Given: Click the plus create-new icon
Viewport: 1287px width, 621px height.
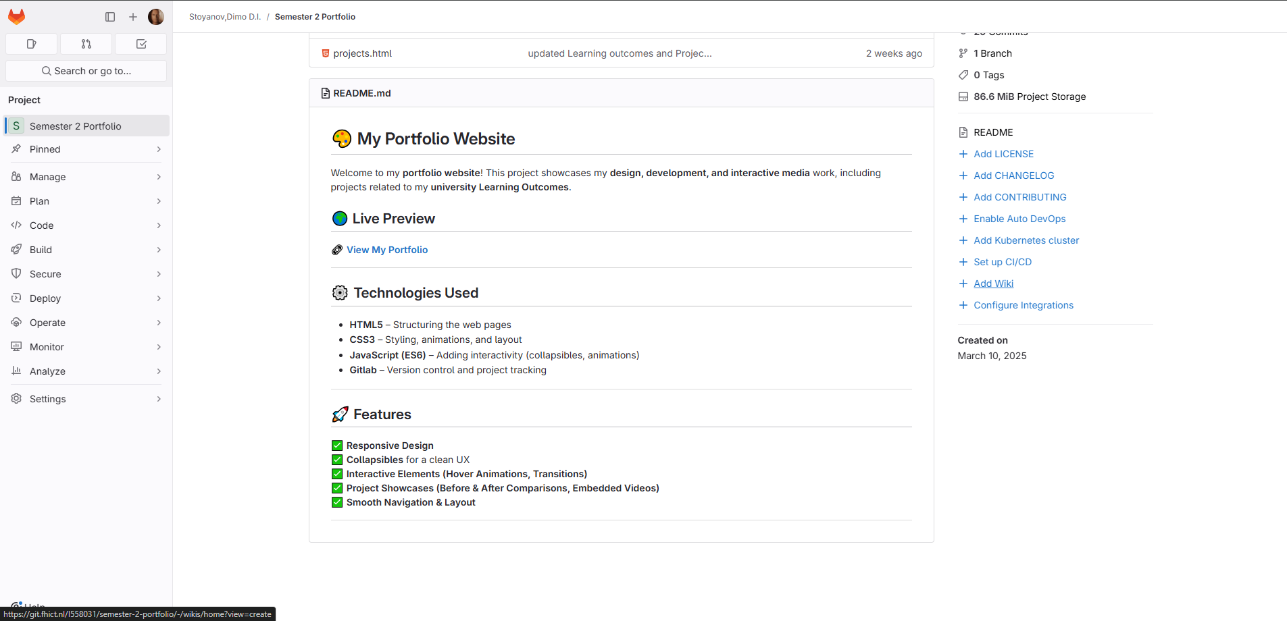Looking at the screenshot, I should tap(133, 17).
